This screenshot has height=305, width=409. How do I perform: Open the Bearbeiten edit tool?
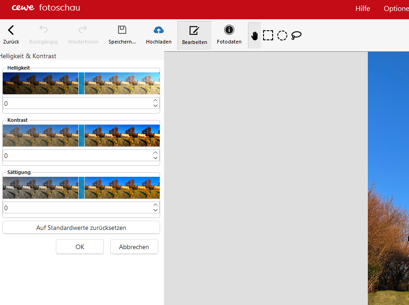click(194, 31)
